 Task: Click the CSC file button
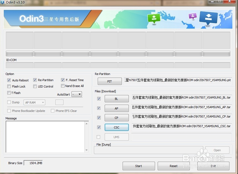click(116, 127)
